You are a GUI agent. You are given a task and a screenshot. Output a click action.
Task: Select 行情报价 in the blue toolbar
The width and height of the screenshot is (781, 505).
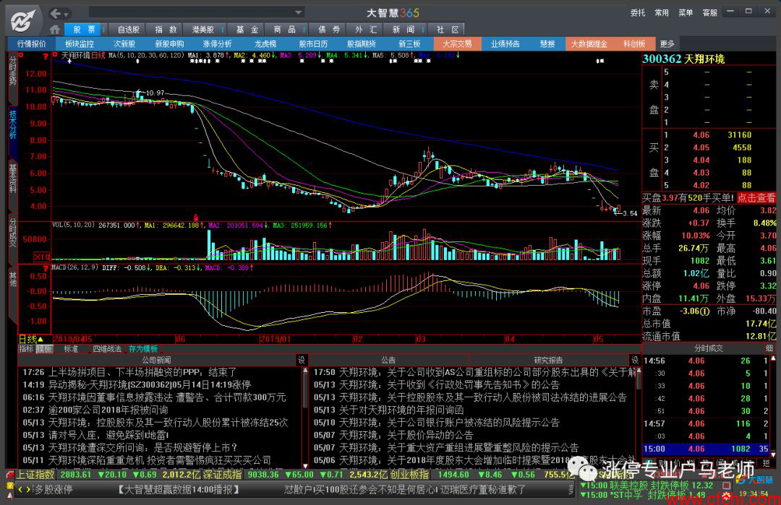[31, 44]
